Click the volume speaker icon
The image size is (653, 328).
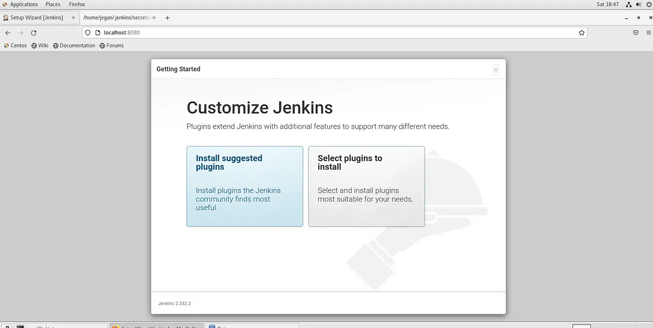coord(639,4)
